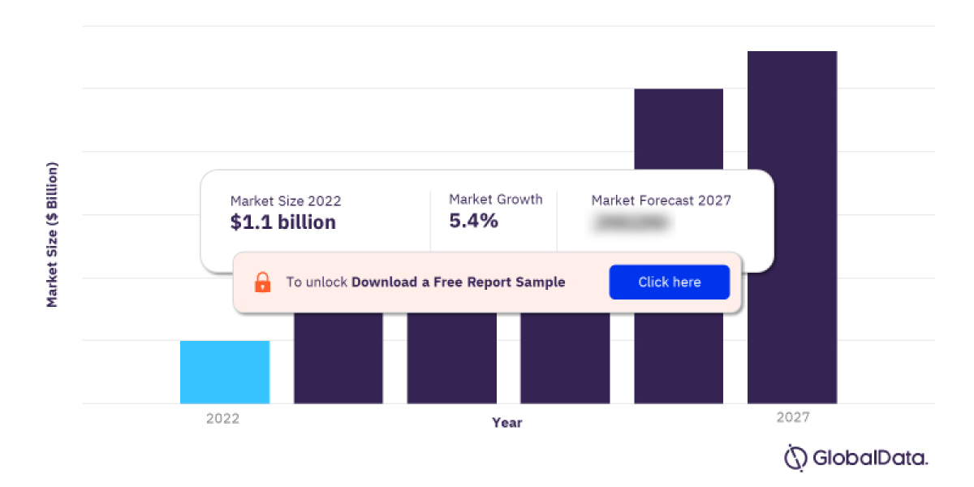
Task: Click the tallest 2027 forecast bar
Action: (791, 227)
